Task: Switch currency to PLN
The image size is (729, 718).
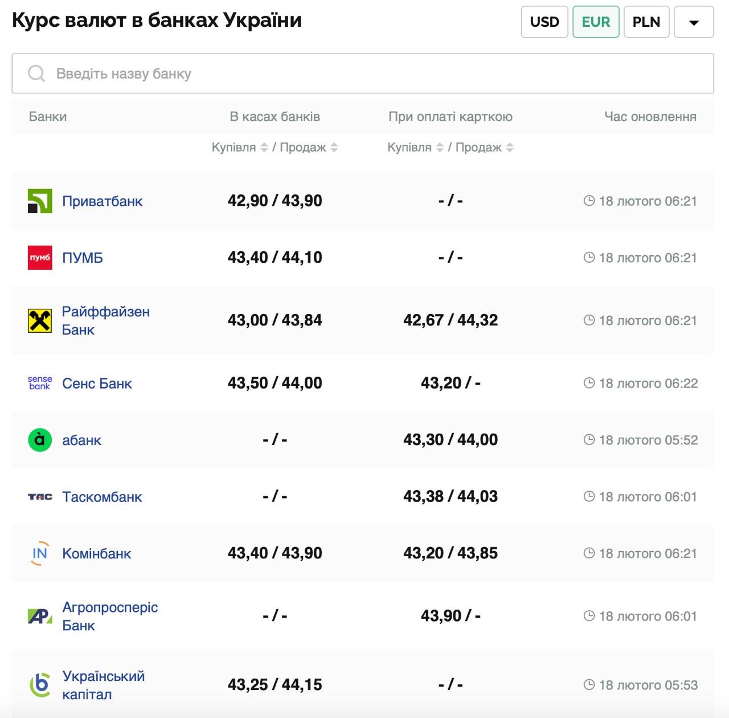Action: (646, 22)
